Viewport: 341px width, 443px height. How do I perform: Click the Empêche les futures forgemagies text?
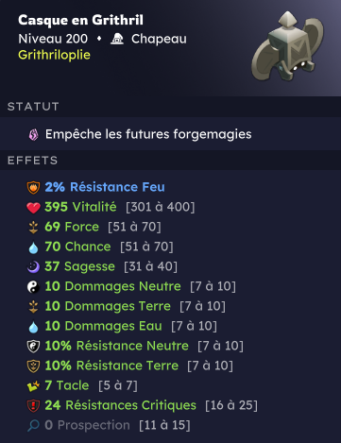pyautogui.click(x=148, y=134)
